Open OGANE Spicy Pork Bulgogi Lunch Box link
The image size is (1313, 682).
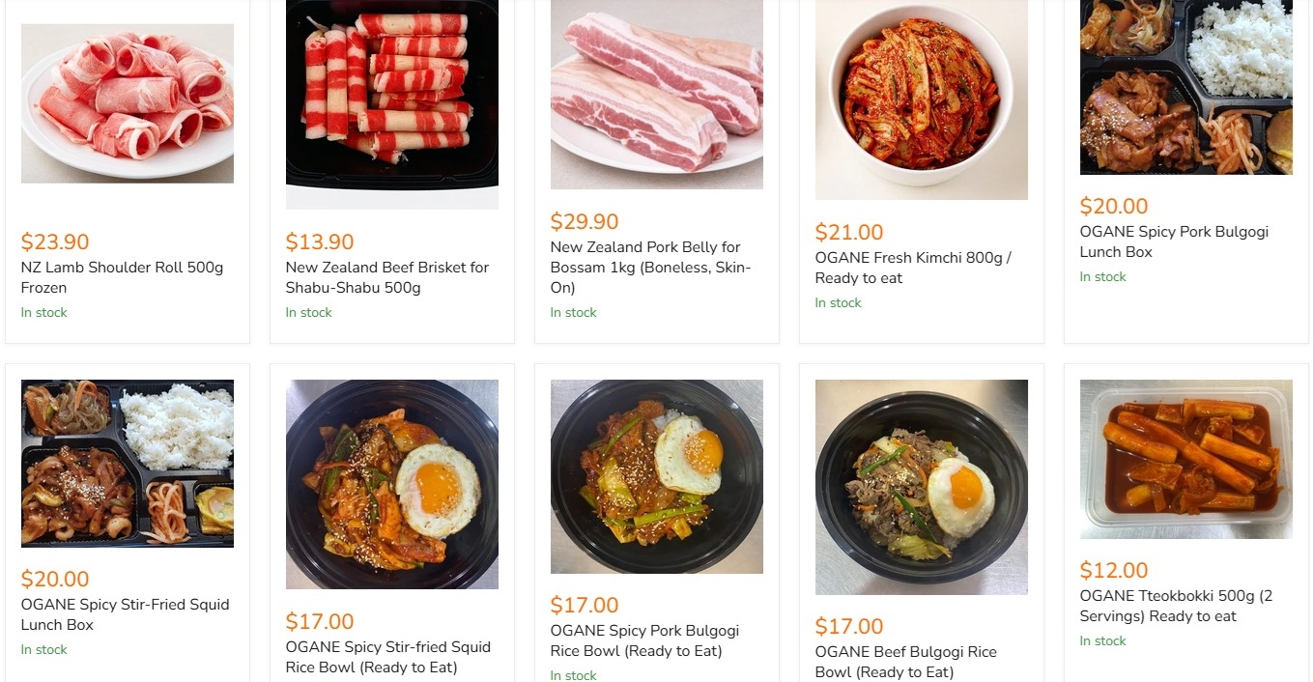[1174, 242]
